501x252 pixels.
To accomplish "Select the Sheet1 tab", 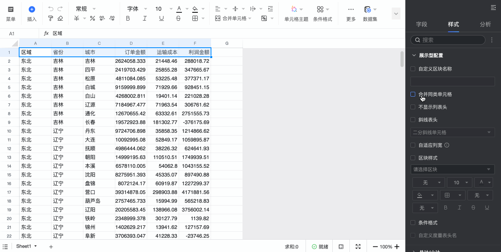I will pyautogui.click(x=26, y=246).
